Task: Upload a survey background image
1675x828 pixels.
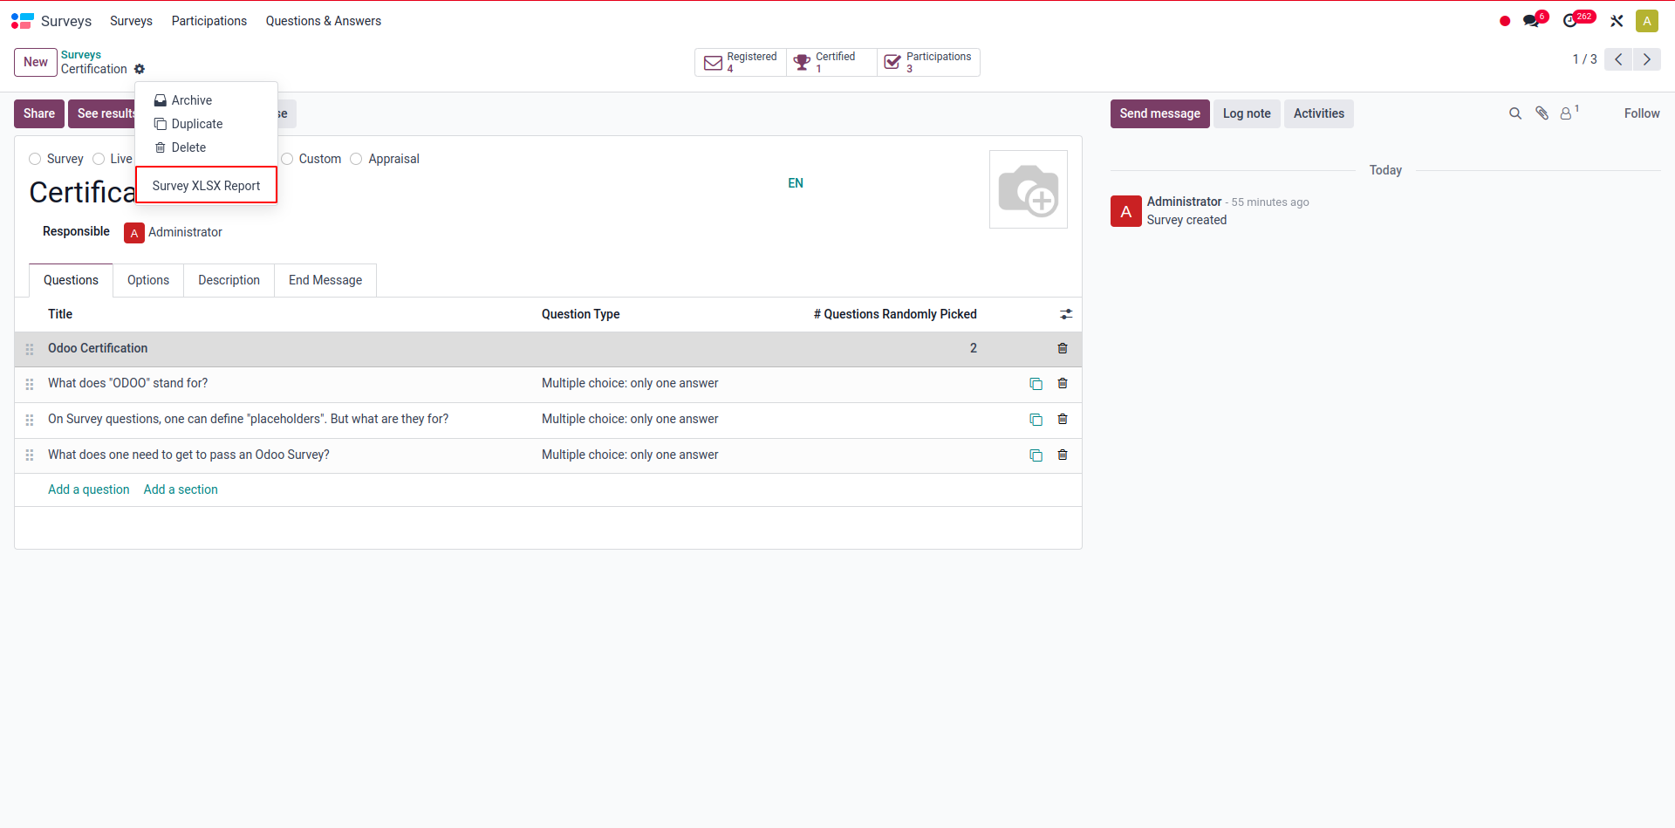Action: [1029, 189]
